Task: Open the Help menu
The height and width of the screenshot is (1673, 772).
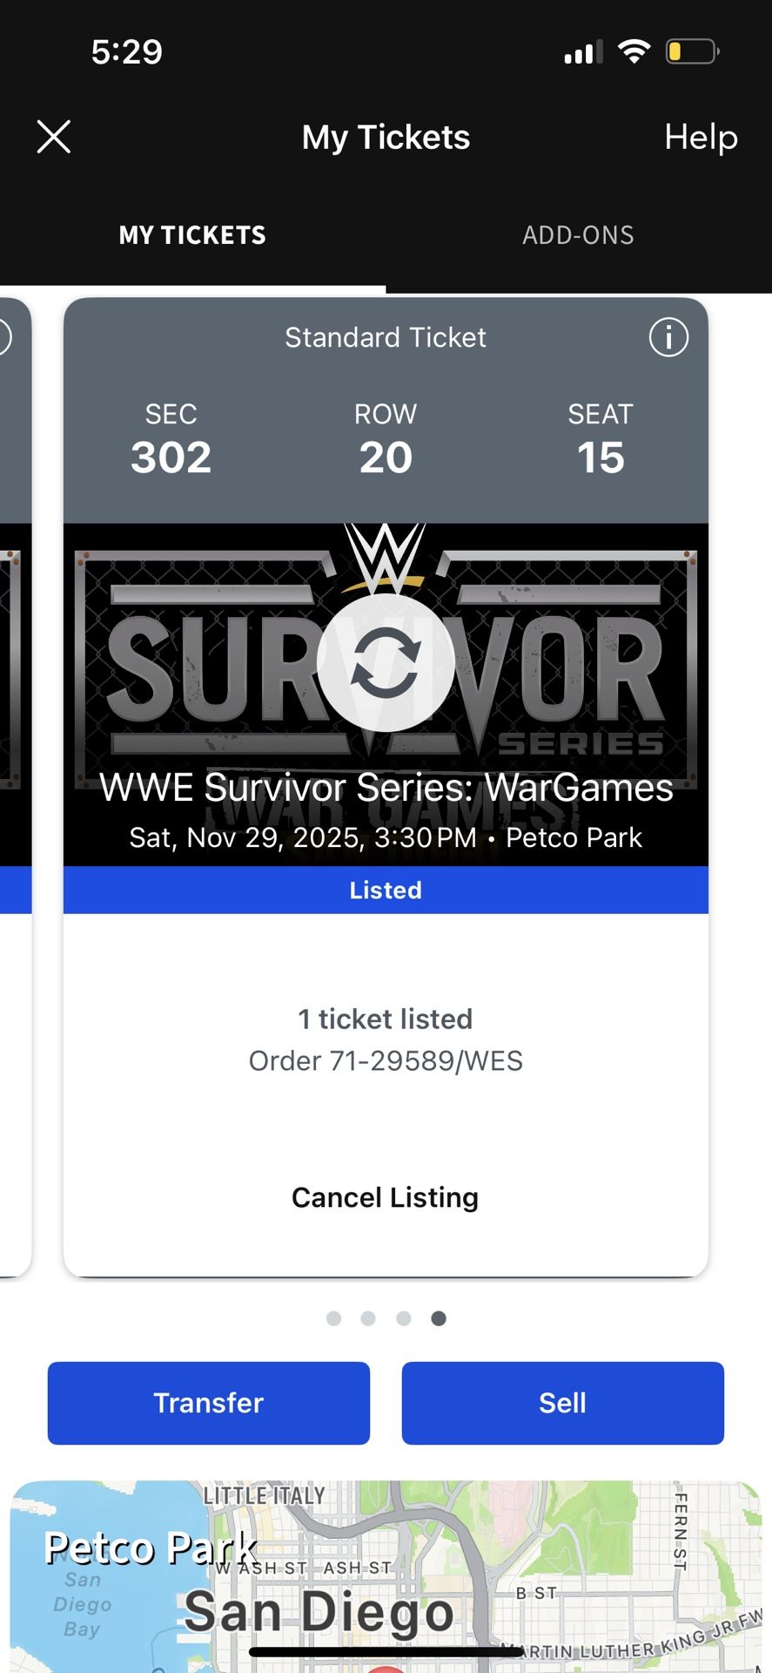Action: 701,137
